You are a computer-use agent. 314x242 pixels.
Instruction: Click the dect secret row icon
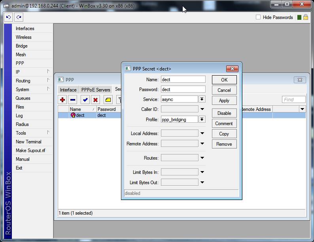pos(73,115)
